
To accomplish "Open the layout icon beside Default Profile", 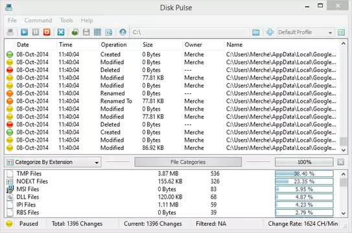I will point(341,32).
